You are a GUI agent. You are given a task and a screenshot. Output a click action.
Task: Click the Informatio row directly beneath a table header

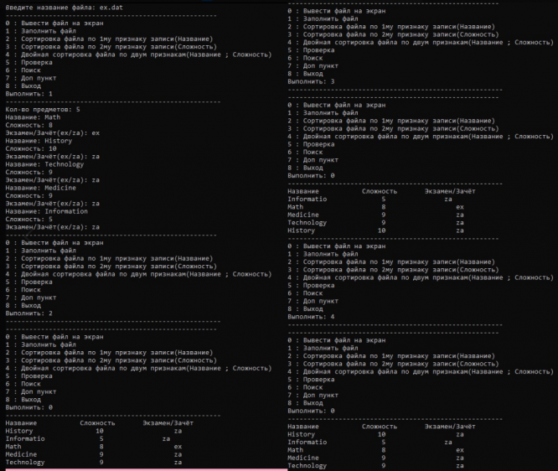pos(369,199)
